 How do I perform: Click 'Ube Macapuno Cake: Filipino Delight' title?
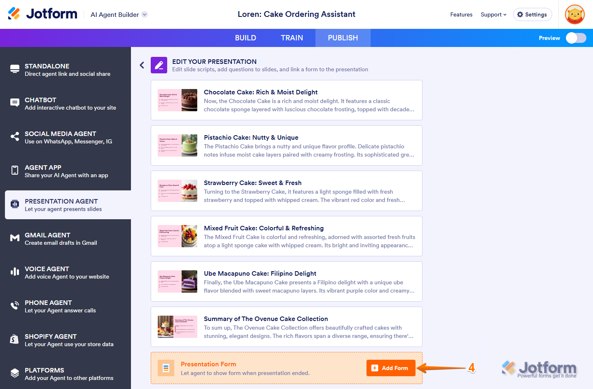260,274
